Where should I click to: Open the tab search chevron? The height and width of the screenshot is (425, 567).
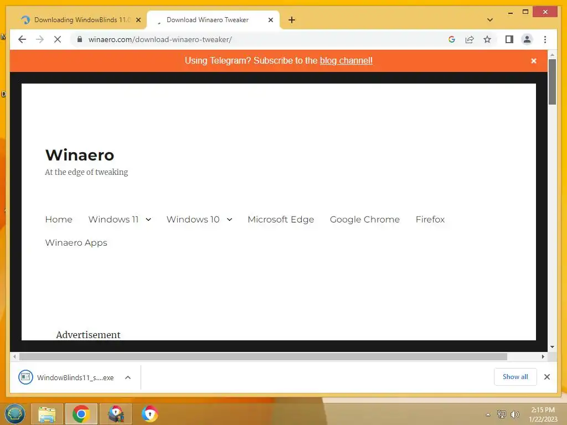coord(489,20)
